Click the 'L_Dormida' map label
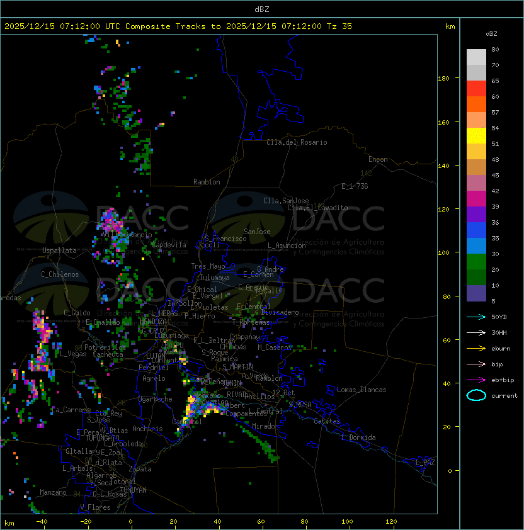This screenshot has width=524, height=530. [358, 437]
